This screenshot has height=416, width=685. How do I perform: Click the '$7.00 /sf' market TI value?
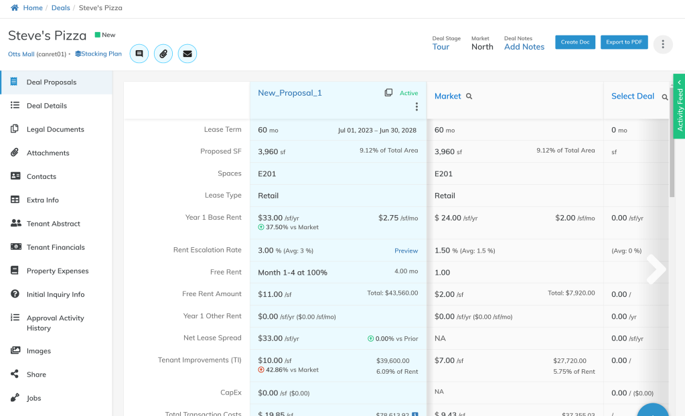point(449,360)
